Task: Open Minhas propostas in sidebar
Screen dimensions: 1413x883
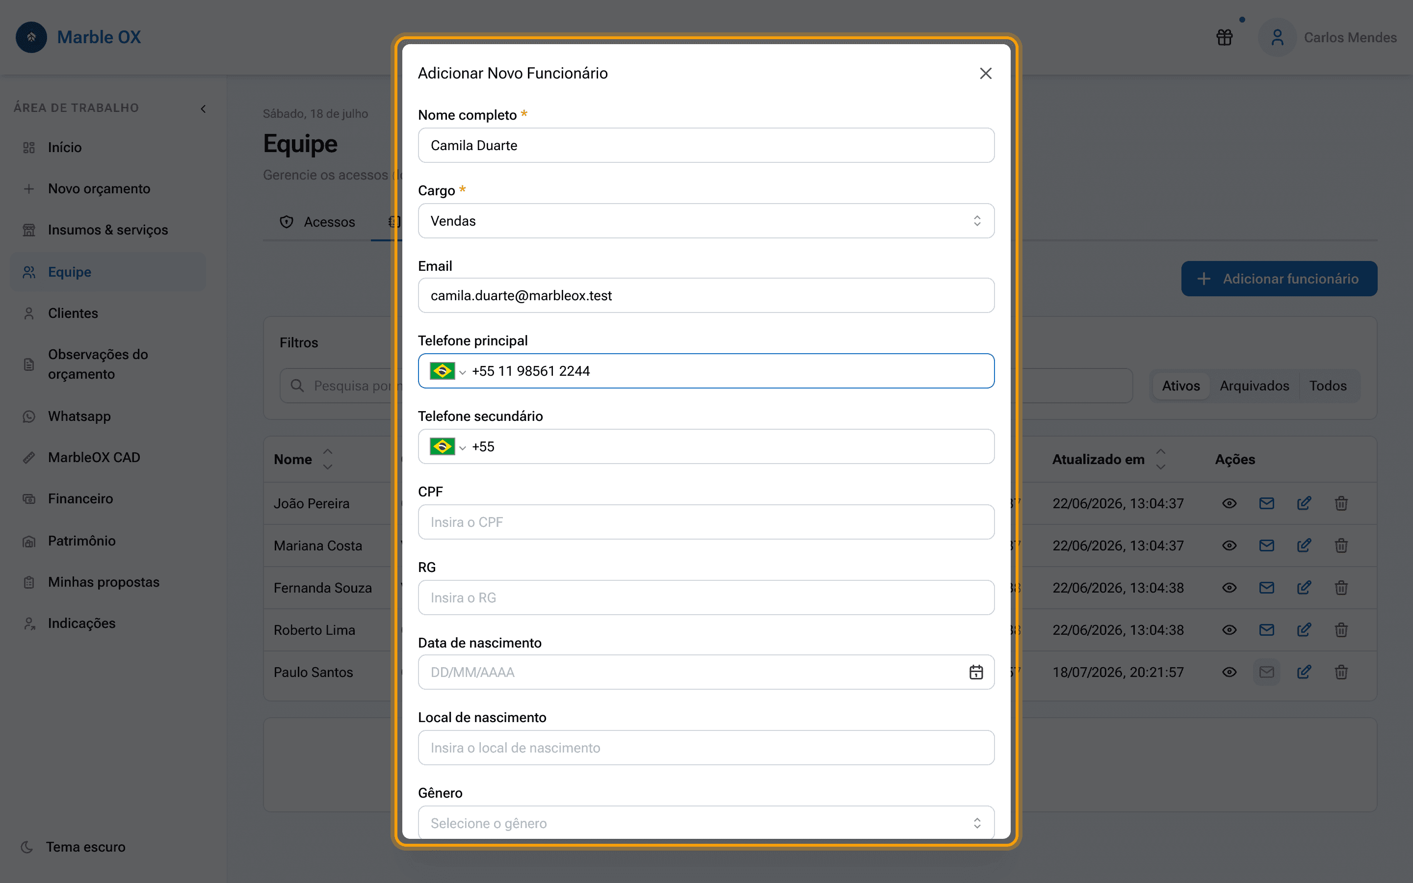Action: 108,582
